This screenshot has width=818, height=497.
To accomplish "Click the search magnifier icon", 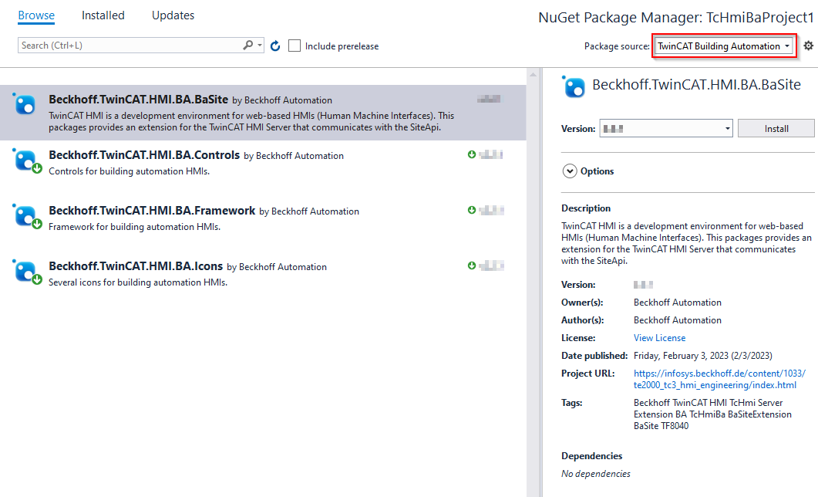I will click(x=247, y=46).
